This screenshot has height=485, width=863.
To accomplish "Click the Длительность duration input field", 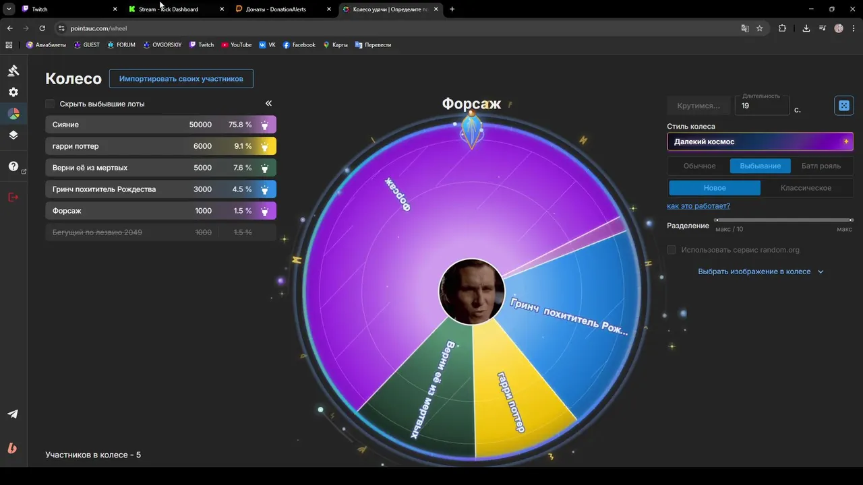I will pyautogui.click(x=762, y=106).
